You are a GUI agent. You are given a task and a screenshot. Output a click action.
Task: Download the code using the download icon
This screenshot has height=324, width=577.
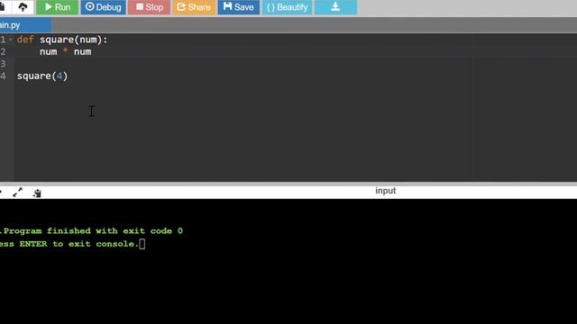pos(335,7)
